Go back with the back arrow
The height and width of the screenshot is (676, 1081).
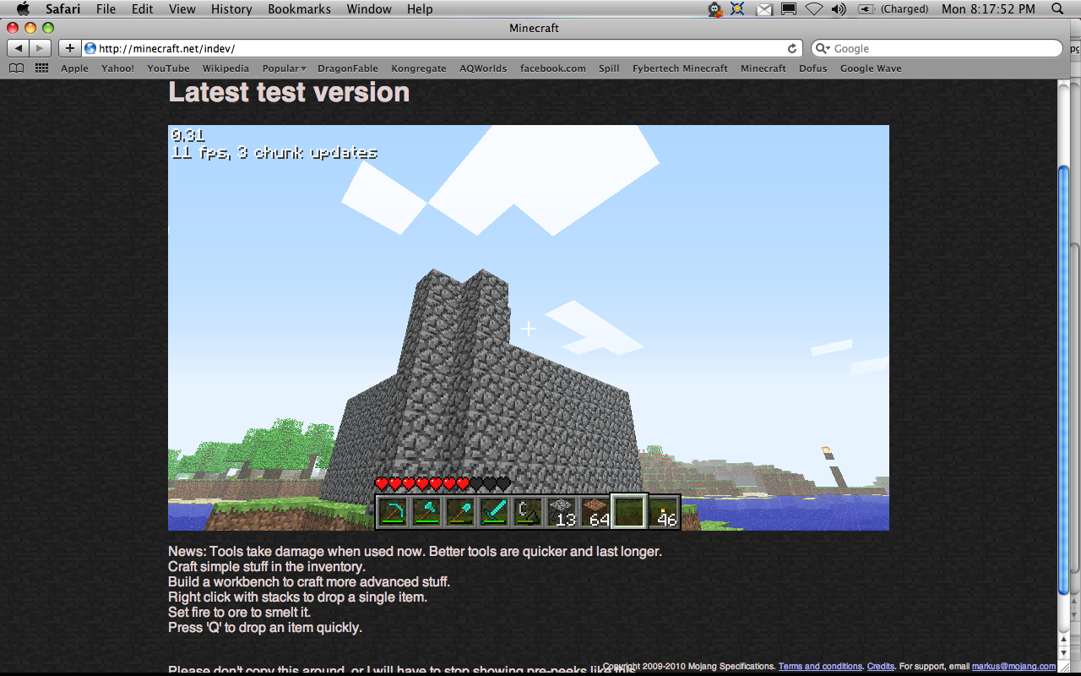pyautogui.click(x=19, y=48)
